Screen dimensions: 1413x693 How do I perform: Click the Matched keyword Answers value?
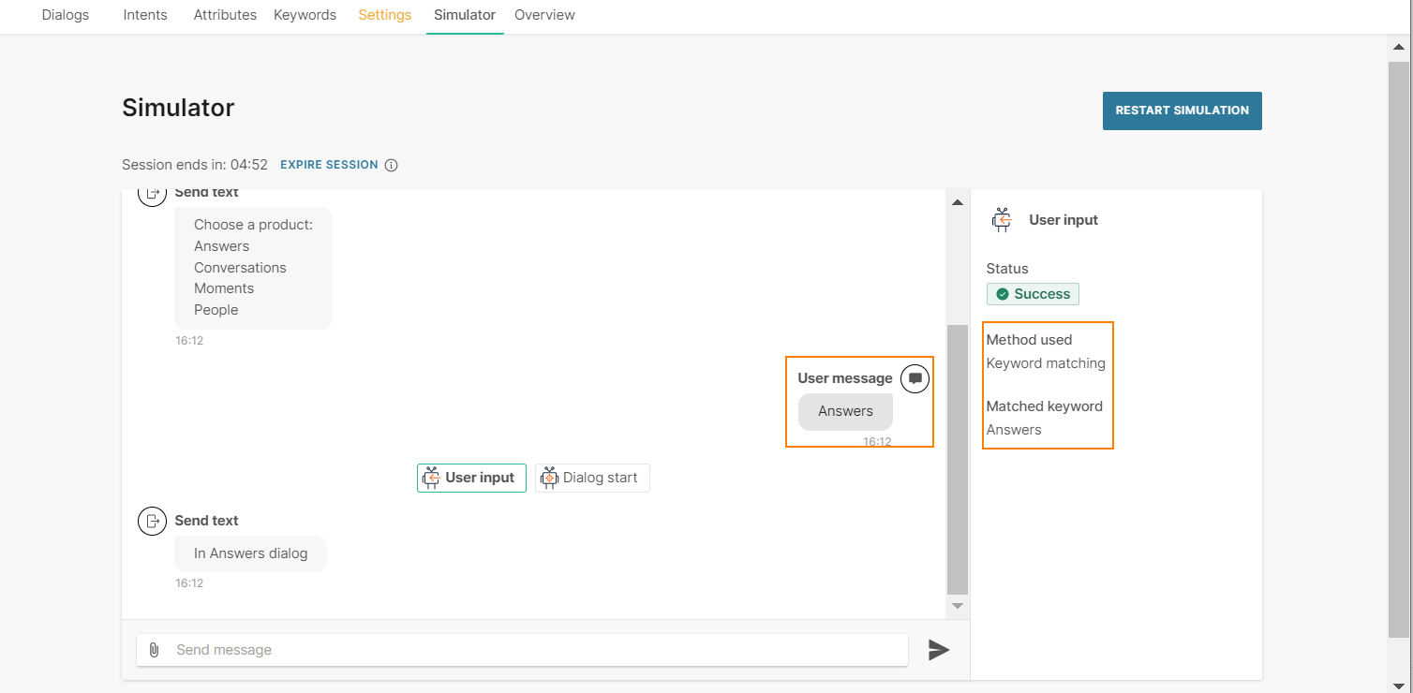click(x=1014, y=430)
